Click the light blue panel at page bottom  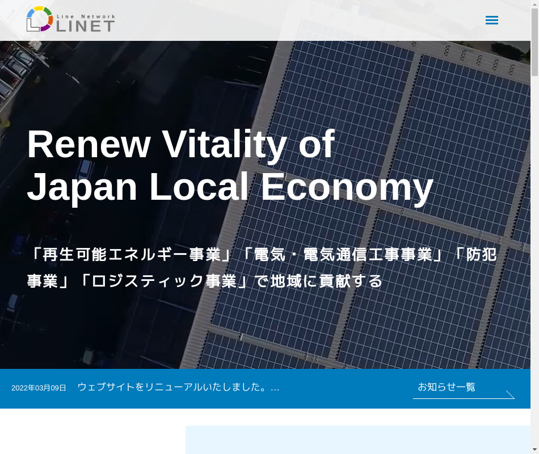(357, 440)
